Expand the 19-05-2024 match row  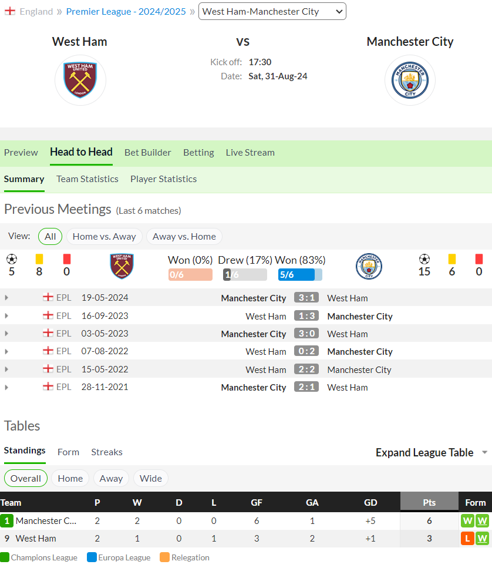[6, 298]
